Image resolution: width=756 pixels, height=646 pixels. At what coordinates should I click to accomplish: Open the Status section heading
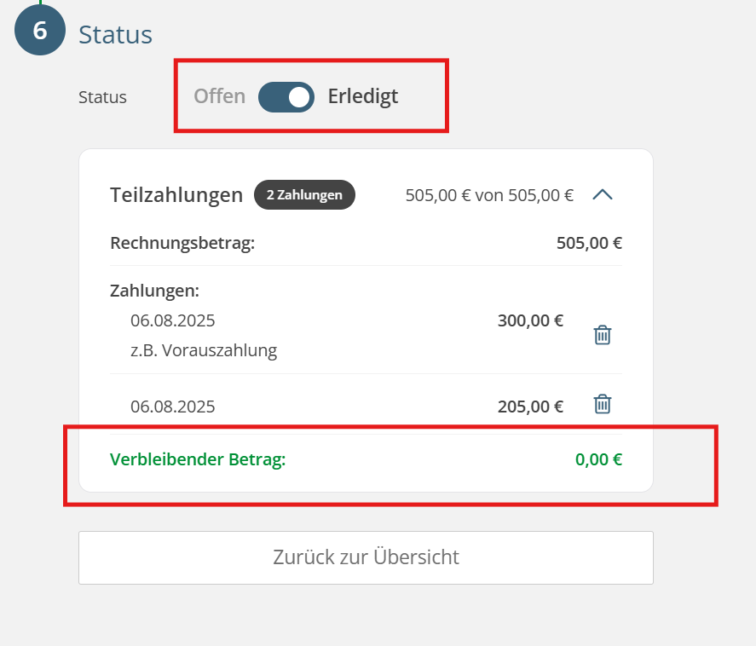click(116, 35)
